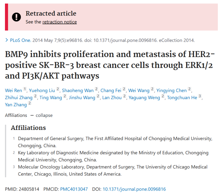The image size is (220, 195).
Task: Open author Yan Zhang's link
Action: pyautogui.click(x=16, y=105)
